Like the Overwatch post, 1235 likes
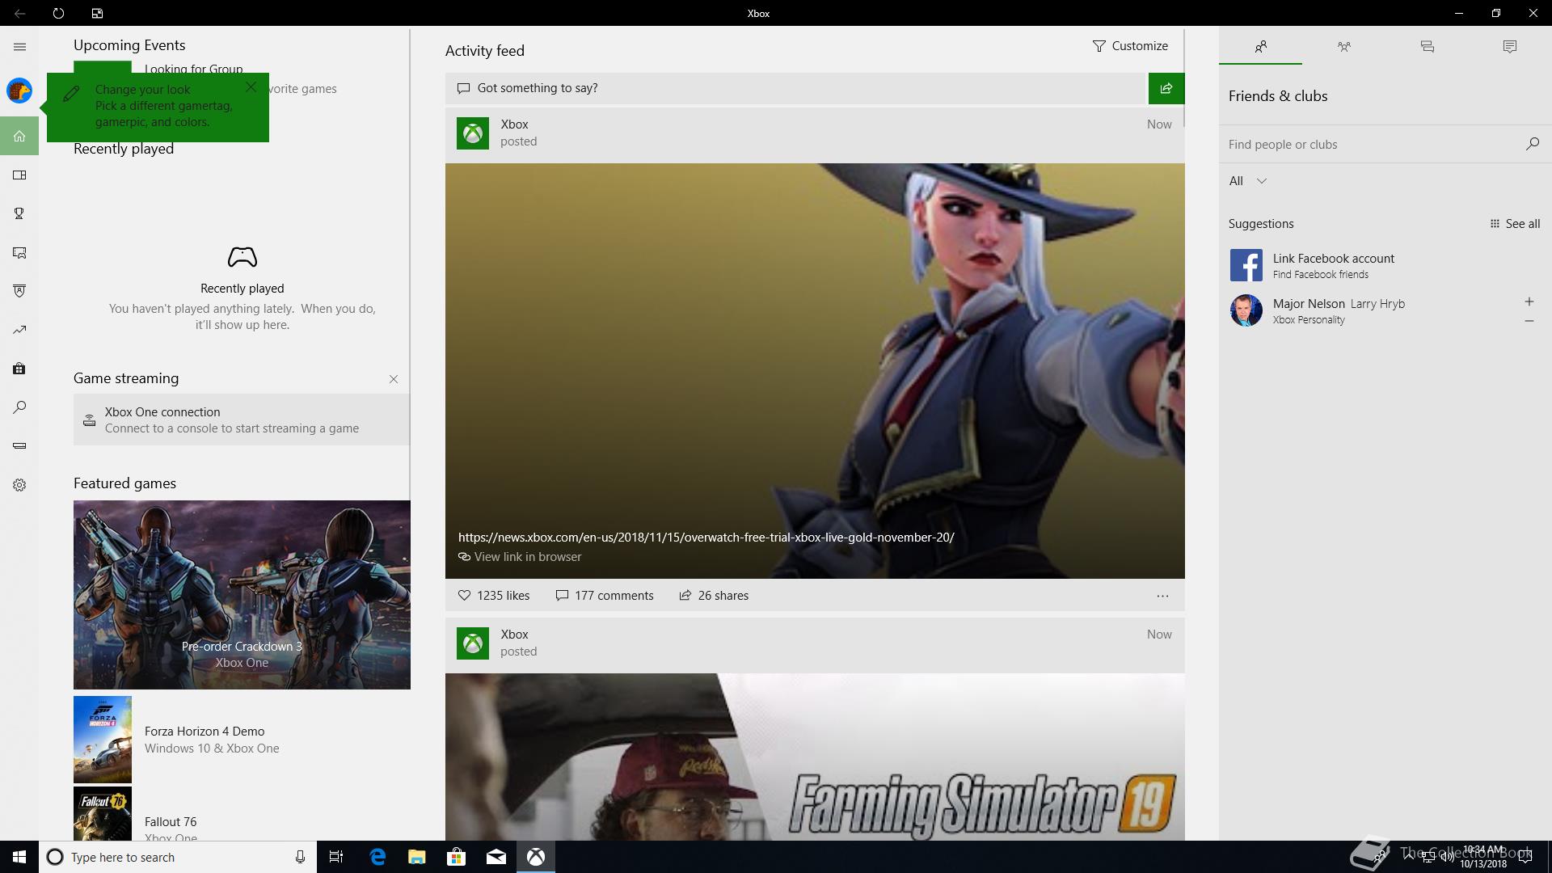 [x=494, y=596]
